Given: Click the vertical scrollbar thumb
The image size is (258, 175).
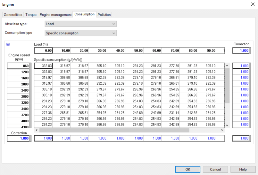Looking at the screenshot, I should 227,86.
